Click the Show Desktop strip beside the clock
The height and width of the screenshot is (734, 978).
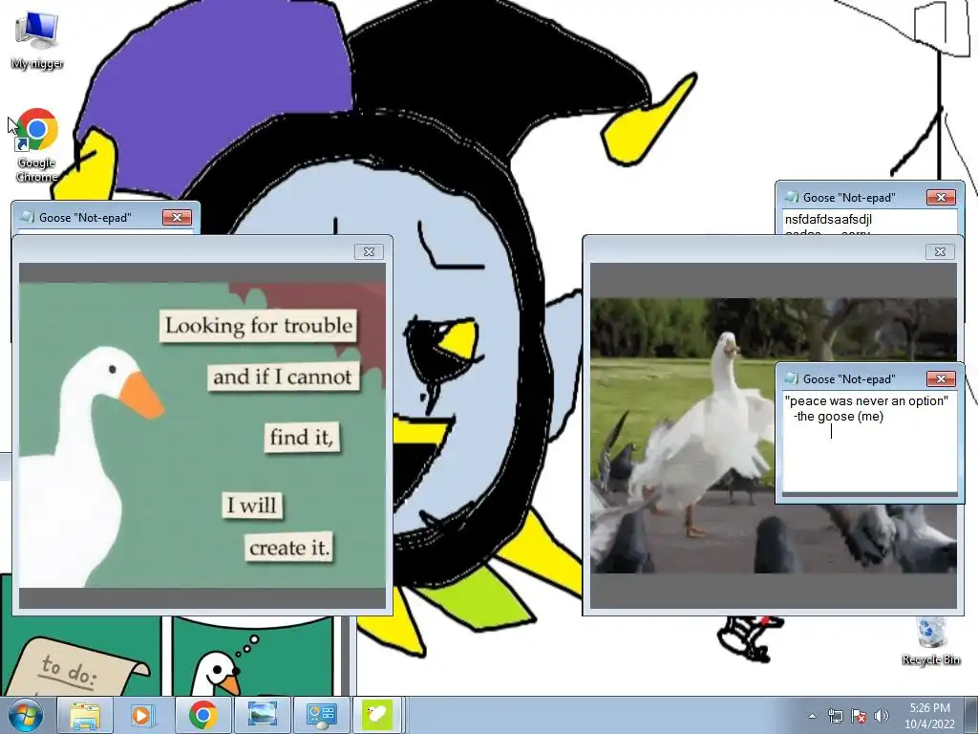click(x=971, y=716)
